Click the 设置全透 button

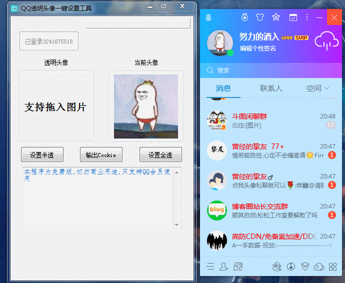click(160, 154)
